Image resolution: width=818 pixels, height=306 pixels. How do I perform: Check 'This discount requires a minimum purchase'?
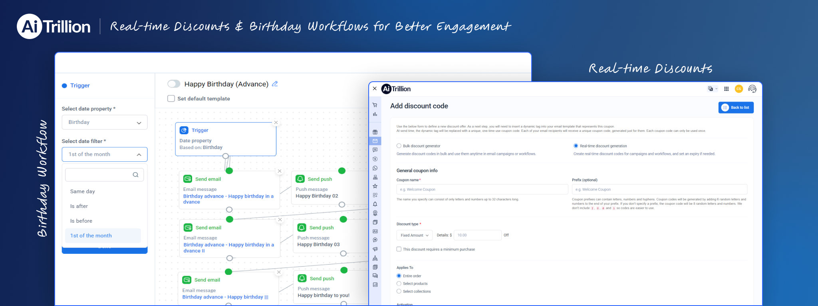[x=399, y=249]
